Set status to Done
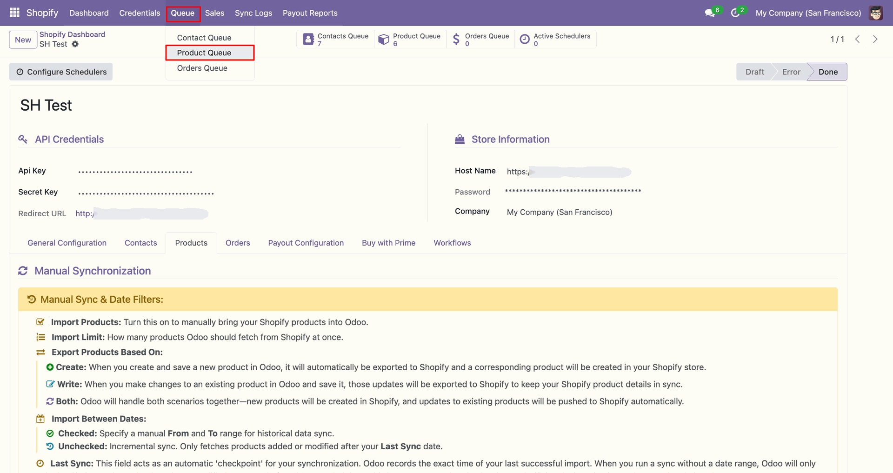This screenshot has height=473, width=893. [828, 72]
